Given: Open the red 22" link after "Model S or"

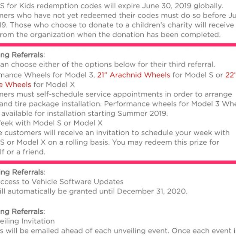Looking at the screenshot, I should click(230, 75).
